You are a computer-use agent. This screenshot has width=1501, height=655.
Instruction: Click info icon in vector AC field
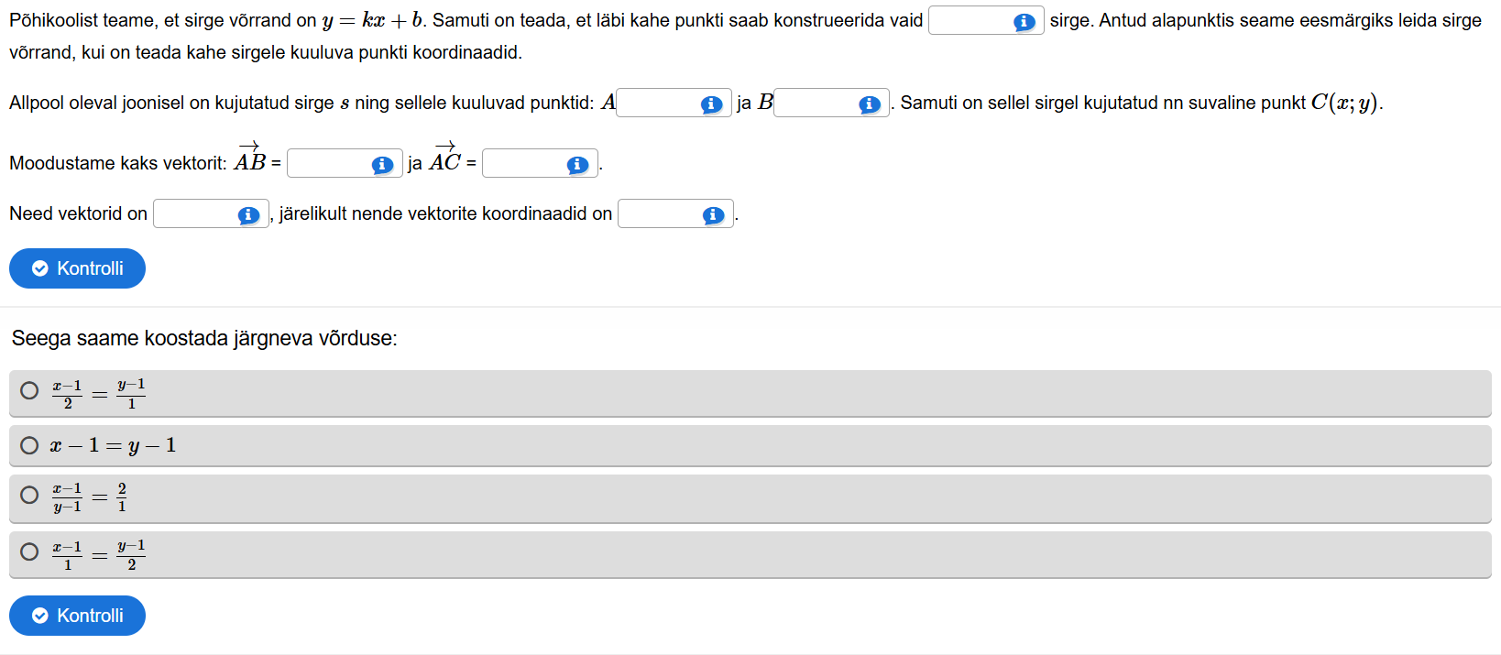577,165
